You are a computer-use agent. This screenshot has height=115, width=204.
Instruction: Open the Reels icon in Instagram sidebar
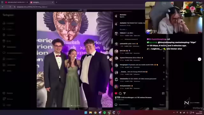click(4, 41)
